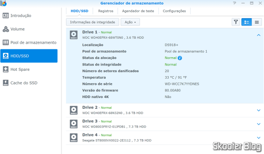Open the Configurações tab
This screenshot has width=264, height=154.
pos(174,11)
